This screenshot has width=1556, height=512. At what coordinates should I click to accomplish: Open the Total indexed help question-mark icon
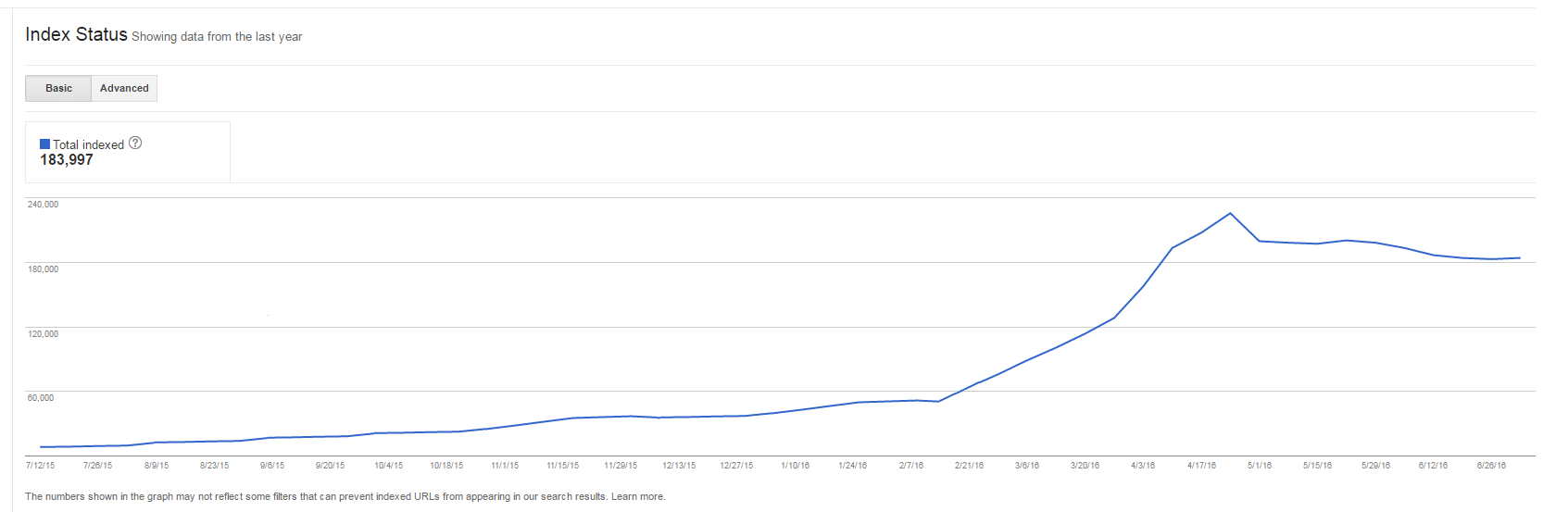pyautogui.click(x=135, y=143)
